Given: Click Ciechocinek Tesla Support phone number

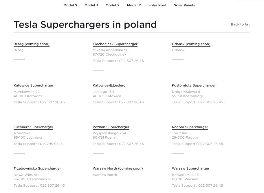Looking at the screenshot, I should pyautogui.click(x=131, y=61).
